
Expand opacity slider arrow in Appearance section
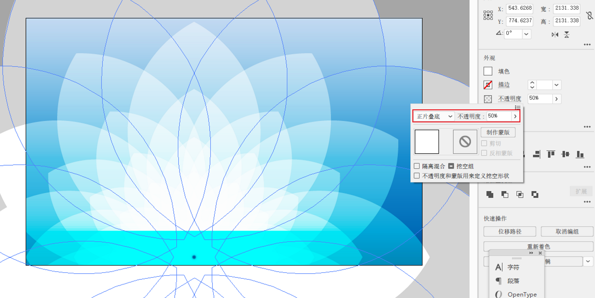(557, 99)
